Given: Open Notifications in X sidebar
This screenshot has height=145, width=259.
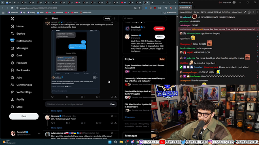Looking at the screenshot, I should click(x=21, y=41).
